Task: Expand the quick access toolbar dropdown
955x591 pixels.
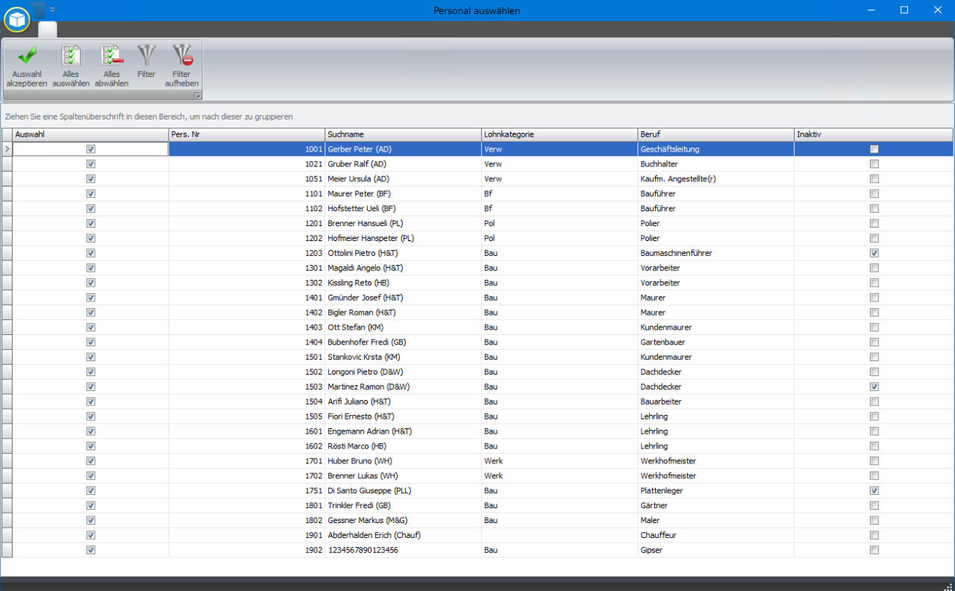Action: 52,10
